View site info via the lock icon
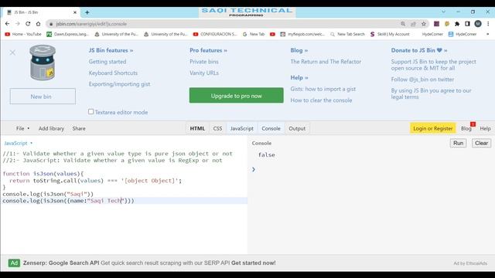This screenshot has height=278, width=495. pyautogui.click(x=51, y=24)
